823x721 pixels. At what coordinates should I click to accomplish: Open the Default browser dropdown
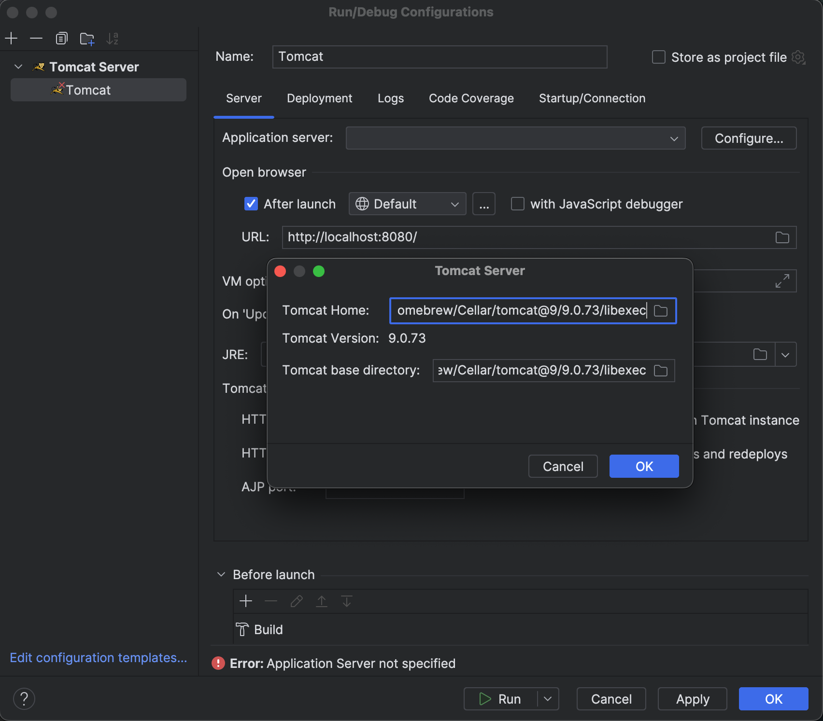pyautogui.click(x=407, y=204)
